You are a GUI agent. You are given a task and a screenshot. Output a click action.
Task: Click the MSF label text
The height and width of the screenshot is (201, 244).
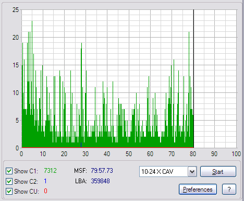coord(80,171)
